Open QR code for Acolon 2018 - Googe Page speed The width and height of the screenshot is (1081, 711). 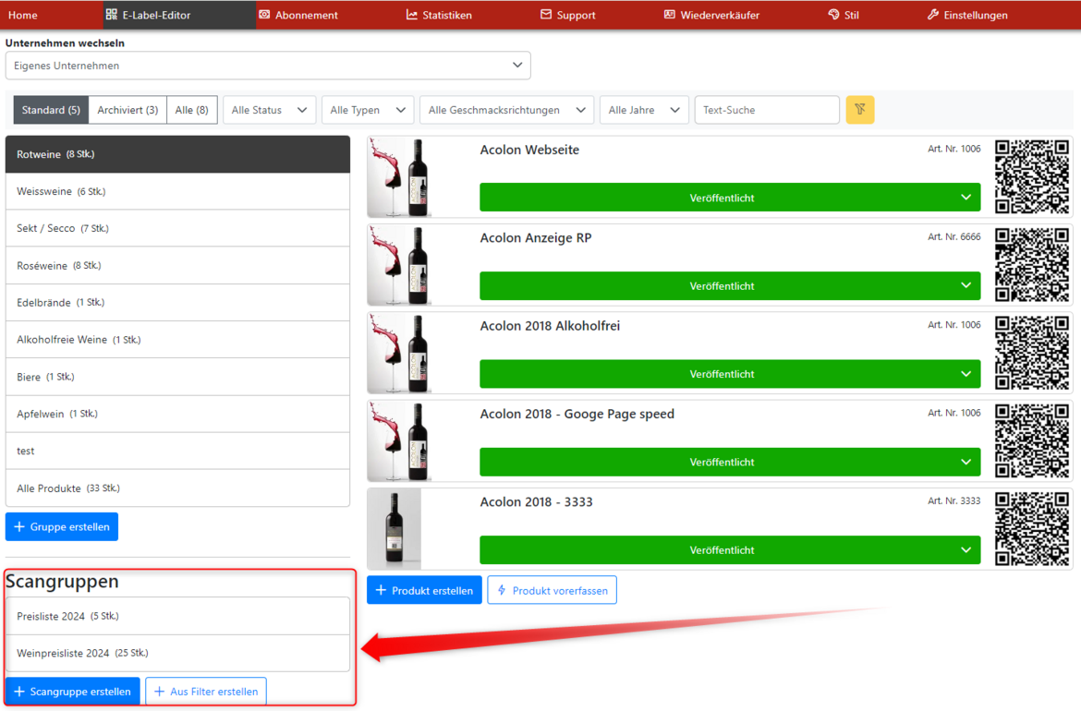[1032, 441]
